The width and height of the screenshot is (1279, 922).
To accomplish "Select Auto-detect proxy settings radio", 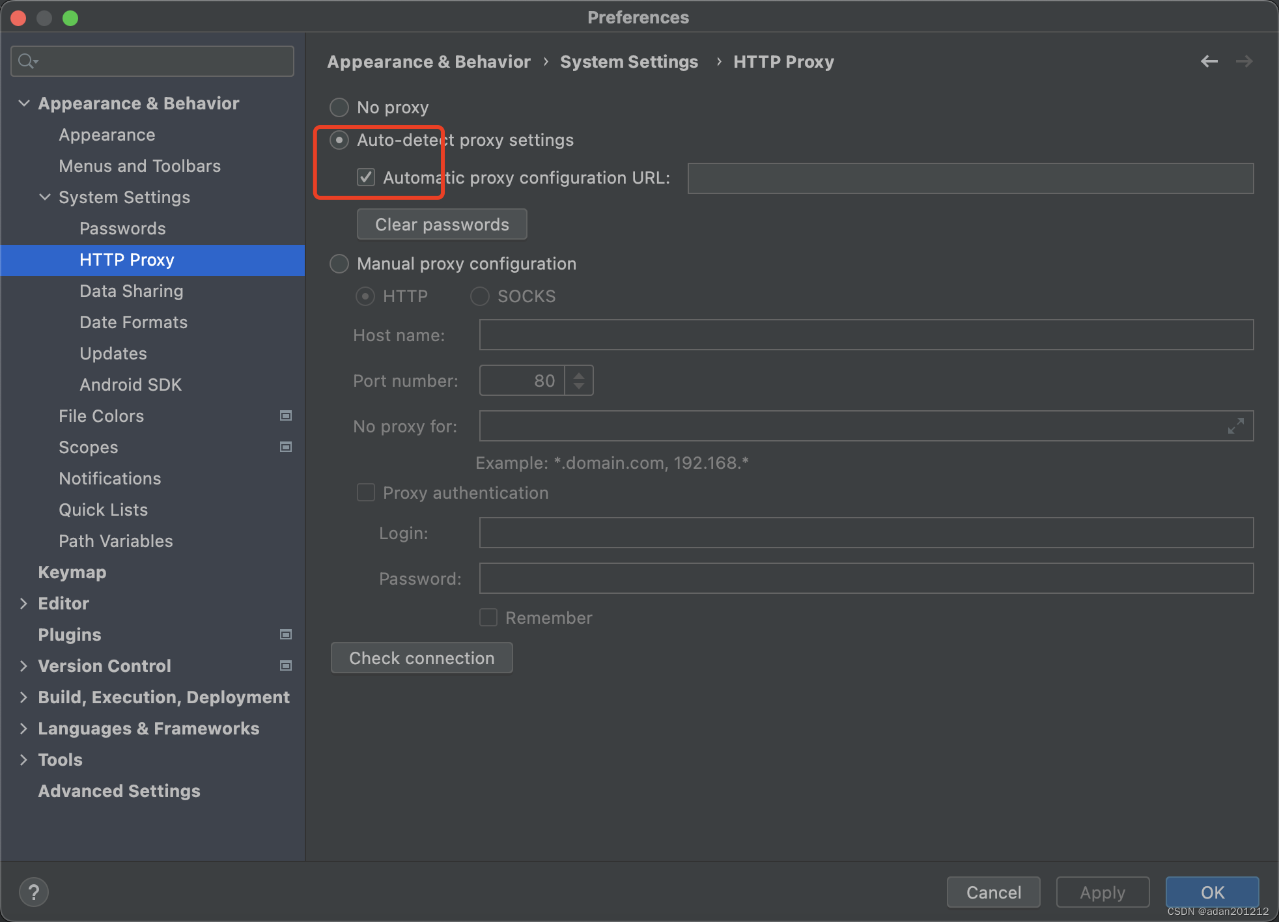I will coord(339,140).
